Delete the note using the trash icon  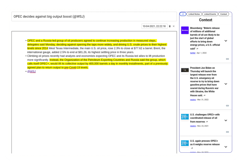click(170, 26)
